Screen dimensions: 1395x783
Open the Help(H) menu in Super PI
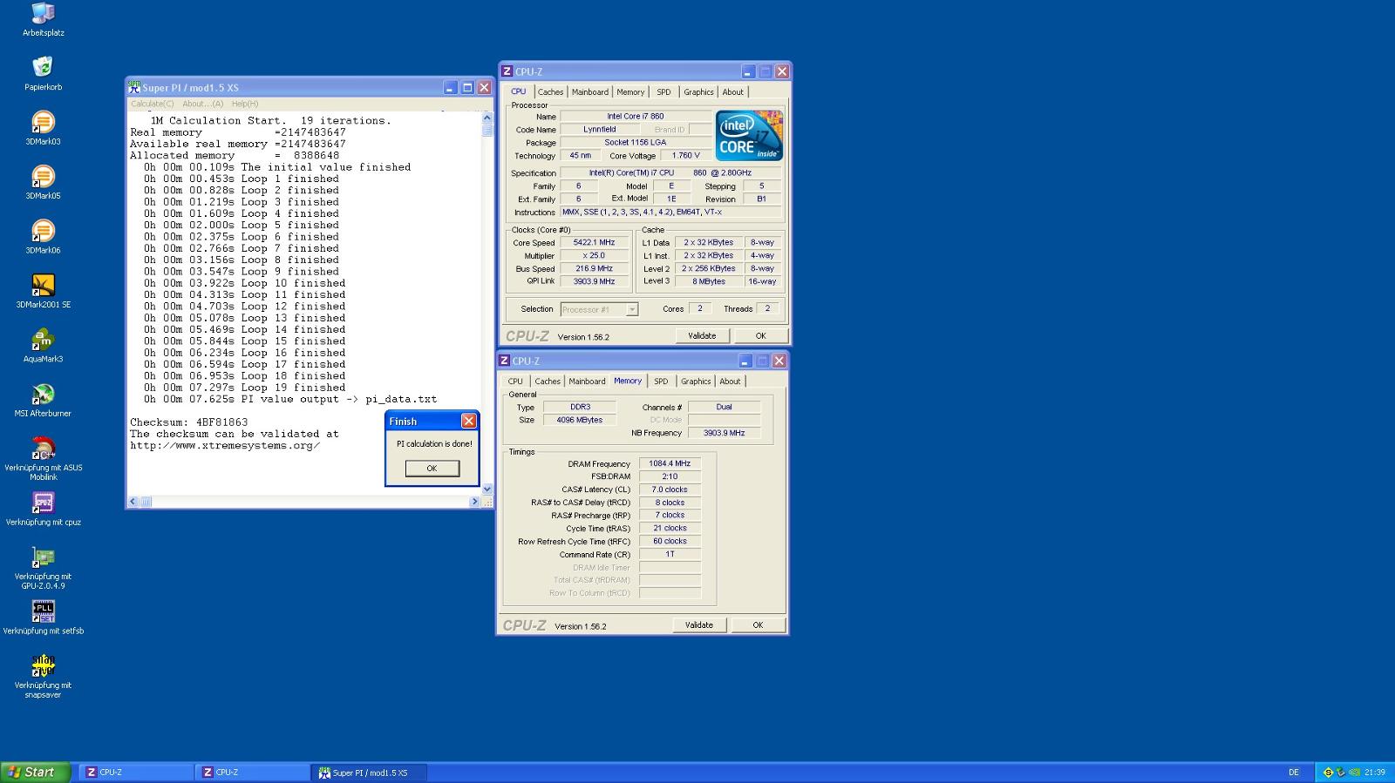pyautogui.click(x=244, y=104)
